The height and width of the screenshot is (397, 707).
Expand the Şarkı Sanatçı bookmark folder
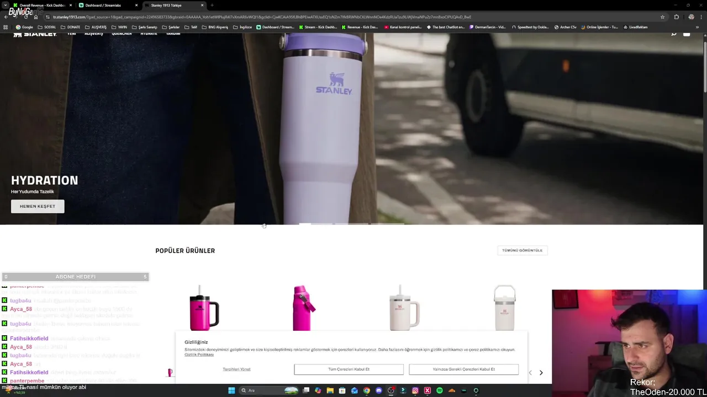pyautogui.click(x=145, y=27)
